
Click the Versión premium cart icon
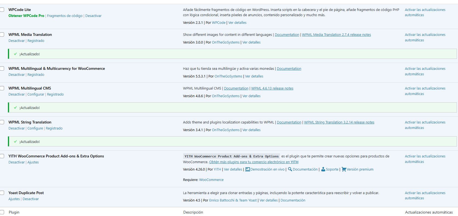coord(344,169)
